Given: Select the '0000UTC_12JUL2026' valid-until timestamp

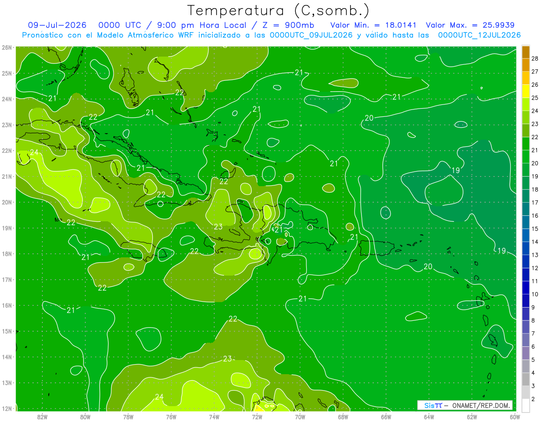Looking at the screenshot, I should (479, 35).
